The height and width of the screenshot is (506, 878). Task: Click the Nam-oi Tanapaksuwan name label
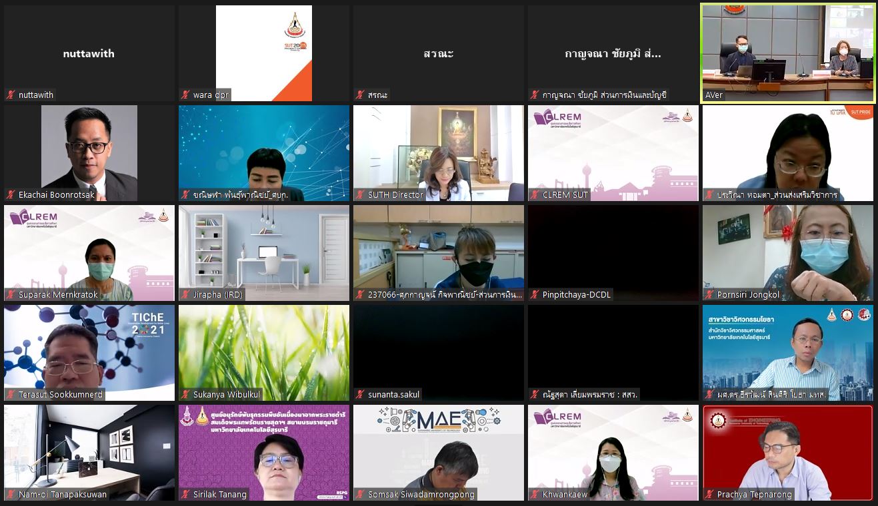[63, 495]
